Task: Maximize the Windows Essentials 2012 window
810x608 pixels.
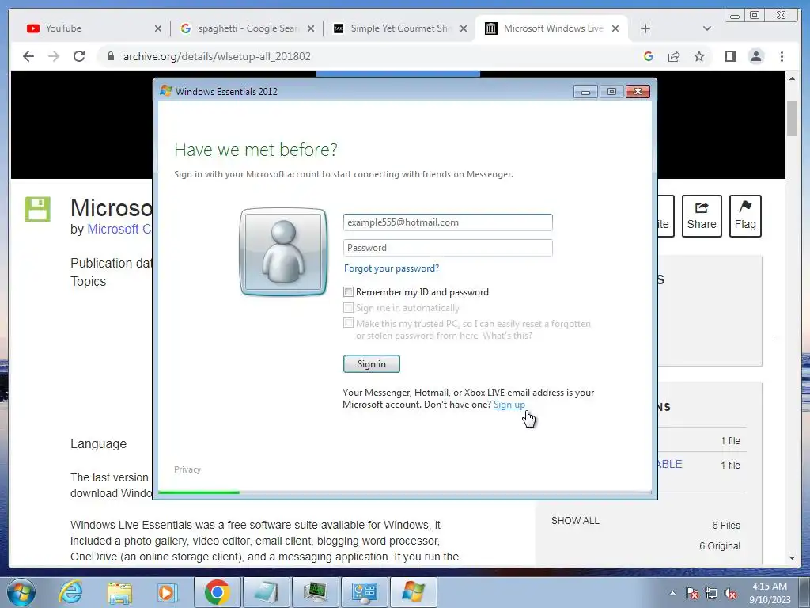Action: tap(611, 92)
